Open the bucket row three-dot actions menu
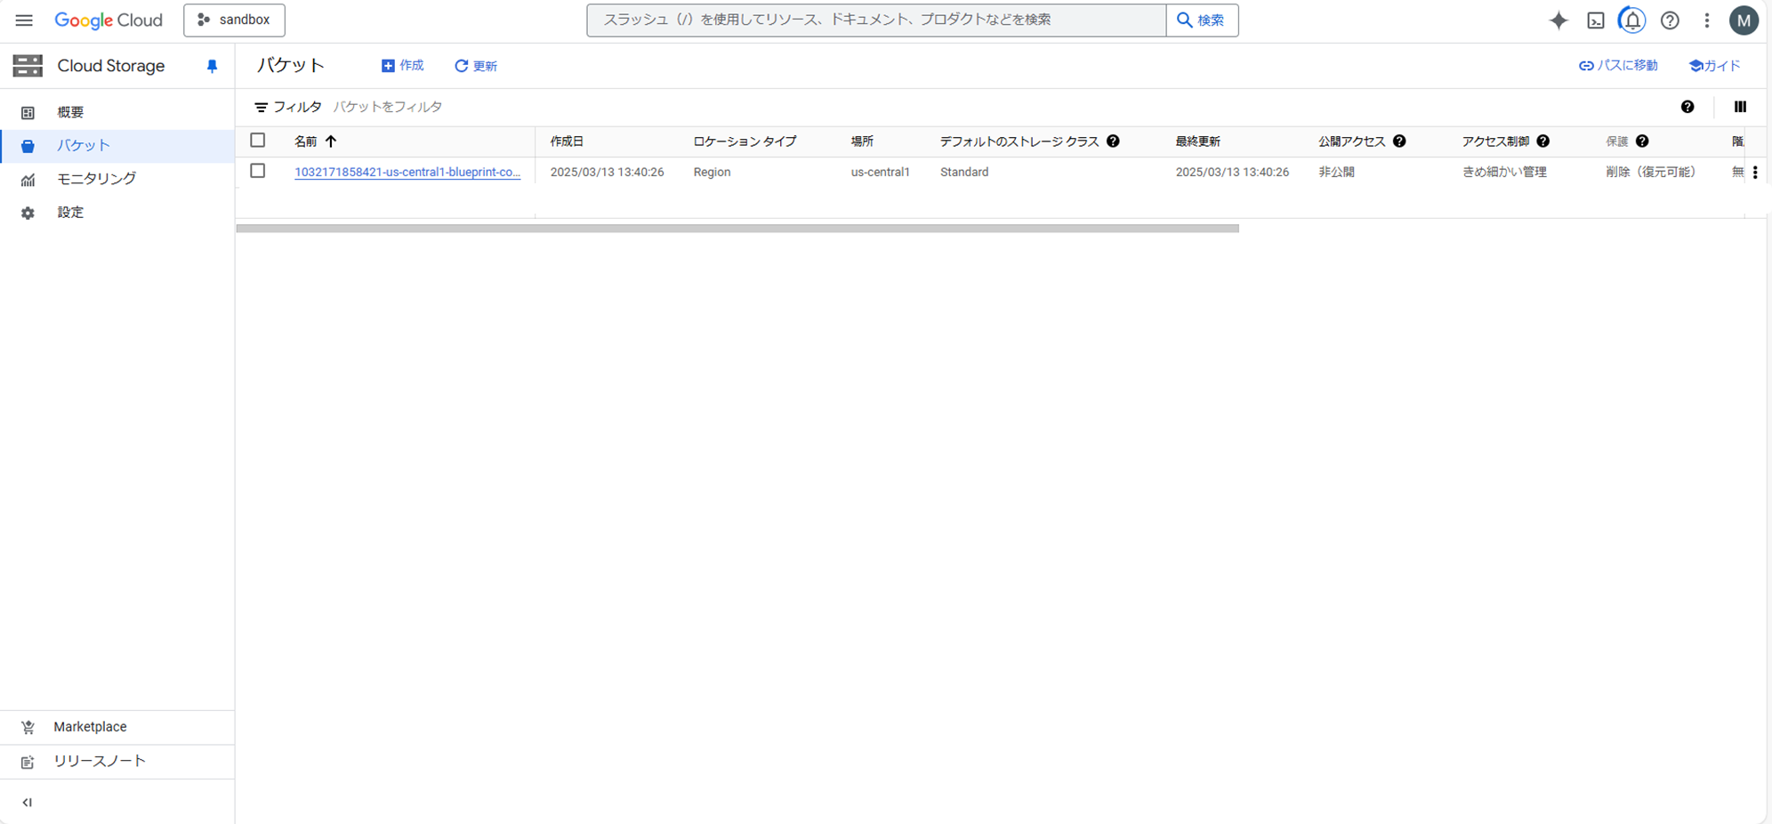Screen dimensions: 1772x824 coord(1755,173)
